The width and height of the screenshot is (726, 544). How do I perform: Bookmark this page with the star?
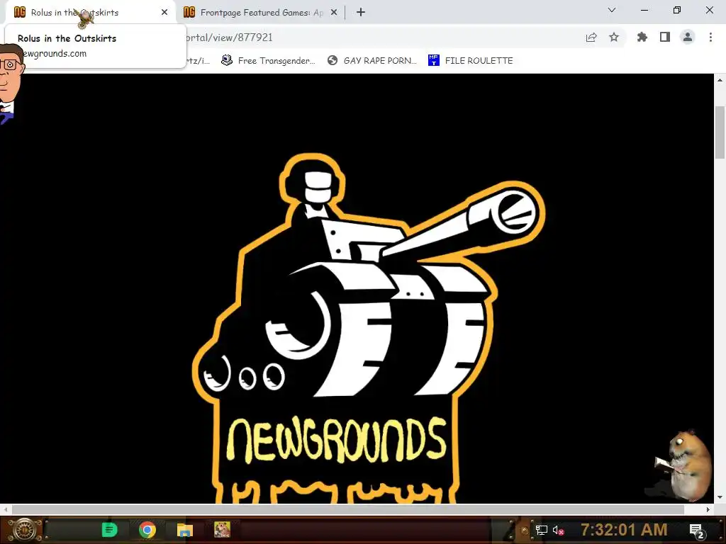click(614, 38)
